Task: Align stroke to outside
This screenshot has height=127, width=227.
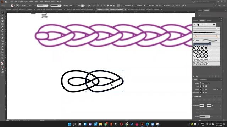Action: [206, 92]
